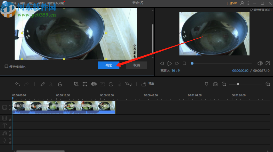The height and width of the screenshot is (152, 273).
Task: Open the three-dot more options menu
Action: (x=248, y=3)
